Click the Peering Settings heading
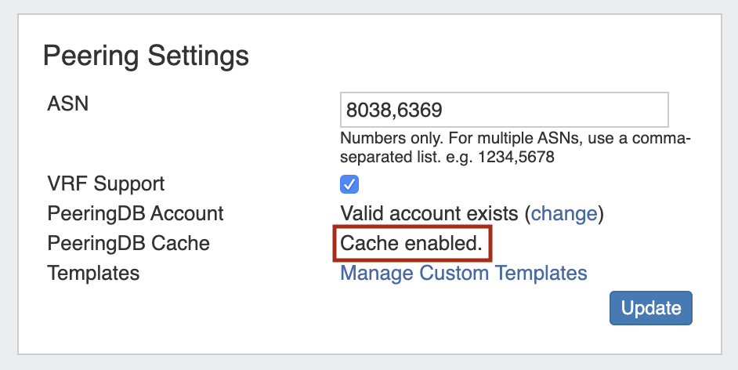Image resolution: width=738 pixels, height=370 pixels. [x=146, y=56]
